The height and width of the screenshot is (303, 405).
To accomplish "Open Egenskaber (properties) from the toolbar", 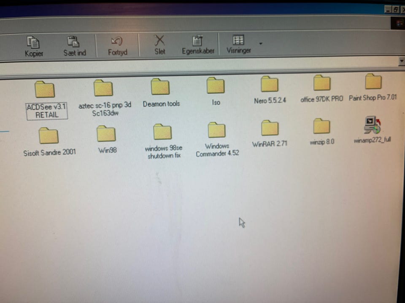I will pyautogui.click(x=198, y=45).
